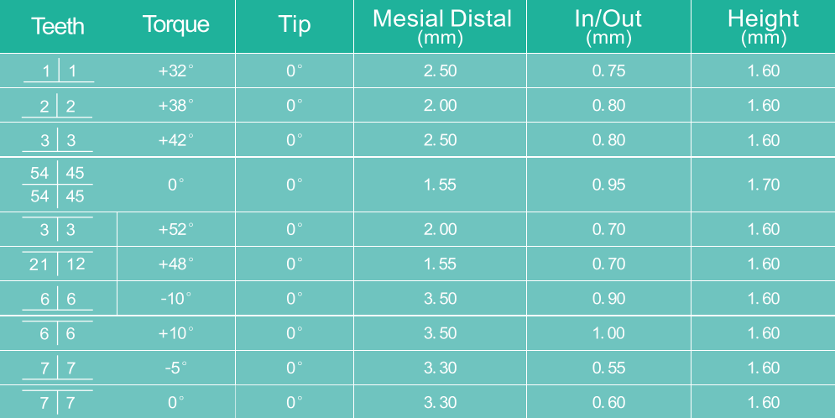The width and height of the screenshot is (835, 418).
Task: Select the 21|12 teeth notation cell
Action: point(58,264)
